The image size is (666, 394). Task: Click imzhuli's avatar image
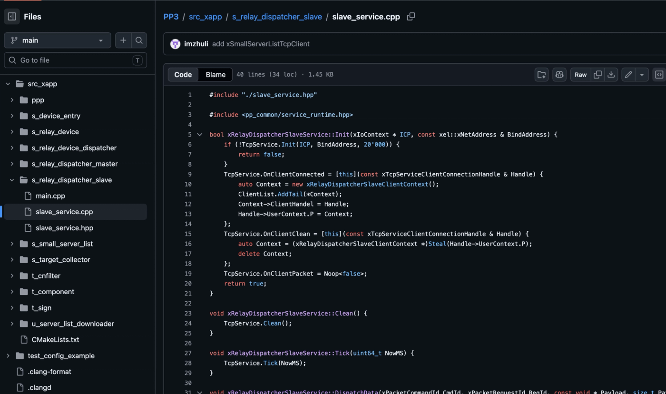175,44
